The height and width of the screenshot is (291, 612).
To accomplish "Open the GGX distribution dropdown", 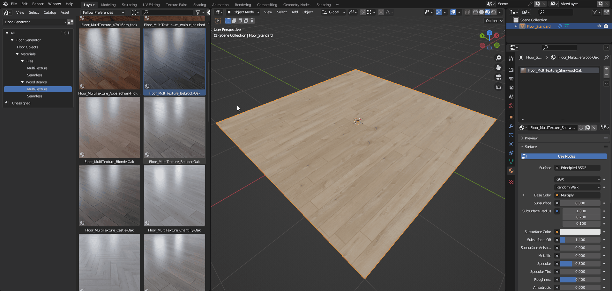I will 578,179.
